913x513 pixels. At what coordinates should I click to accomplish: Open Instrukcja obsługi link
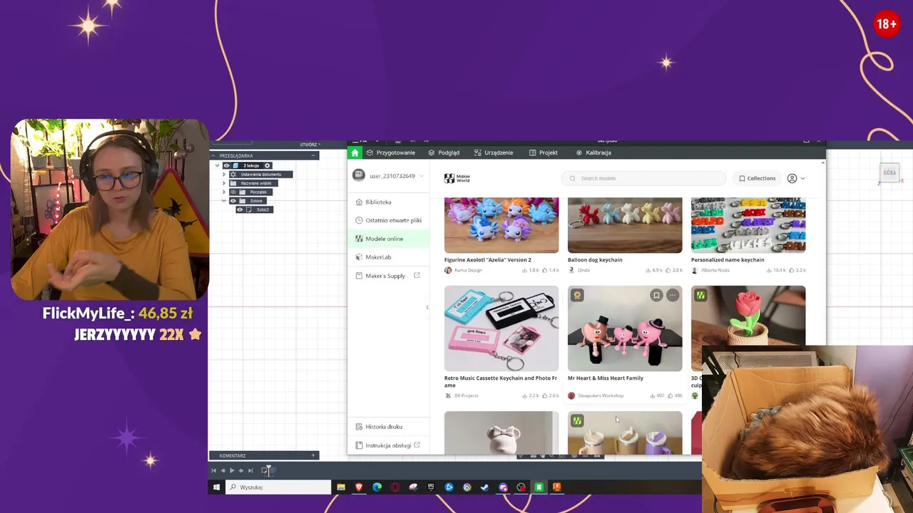(389, 445)
